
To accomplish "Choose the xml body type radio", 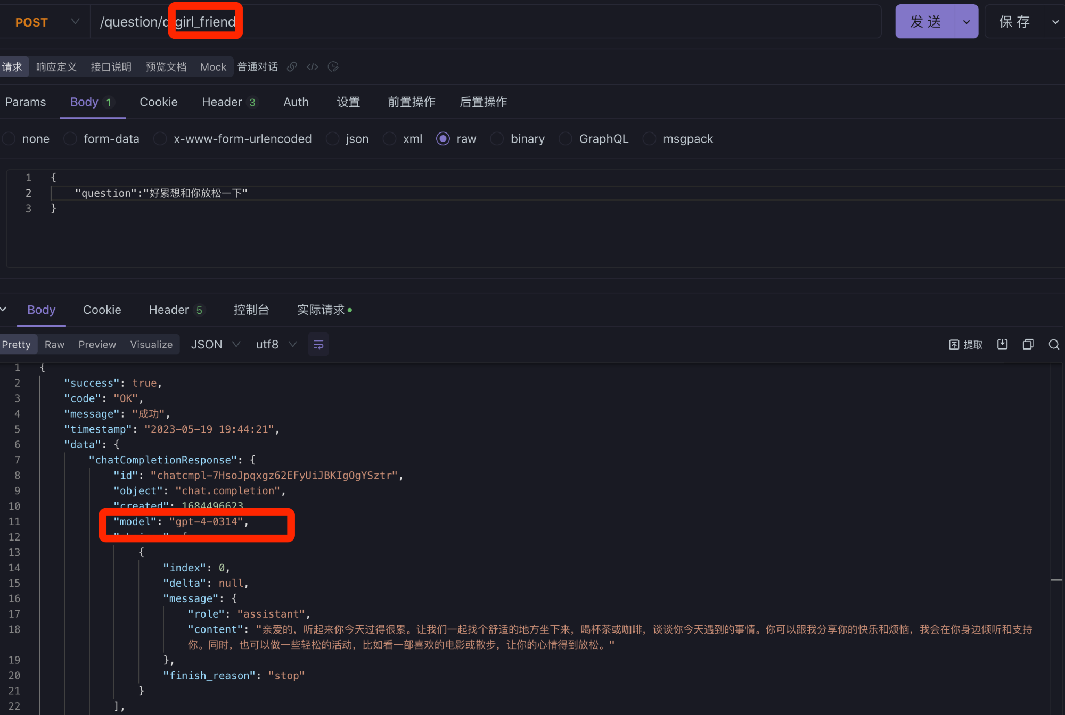I will [x=389, y=139].
